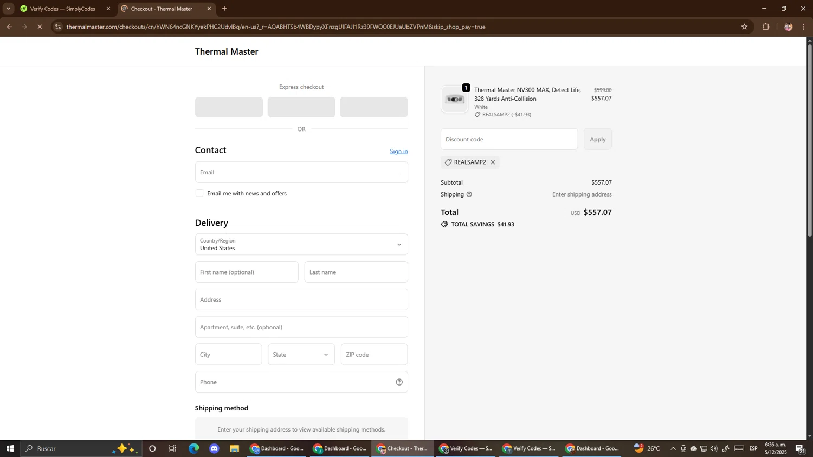Open the Windows Start menu
The image size is (813, 457).
[10, 448]
